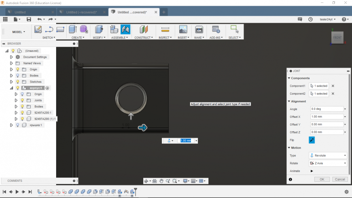This screenshot has height=198, width=352.
Task: Click the Insert image icon
Action: point(183,29)
